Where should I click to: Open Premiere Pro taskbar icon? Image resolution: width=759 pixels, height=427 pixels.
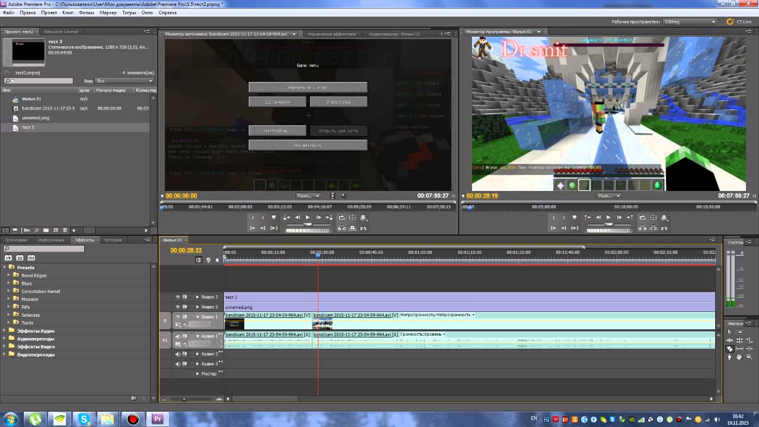(158, 419)
